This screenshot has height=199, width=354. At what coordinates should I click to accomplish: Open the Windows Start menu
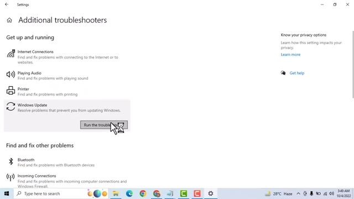click(7, 193)
